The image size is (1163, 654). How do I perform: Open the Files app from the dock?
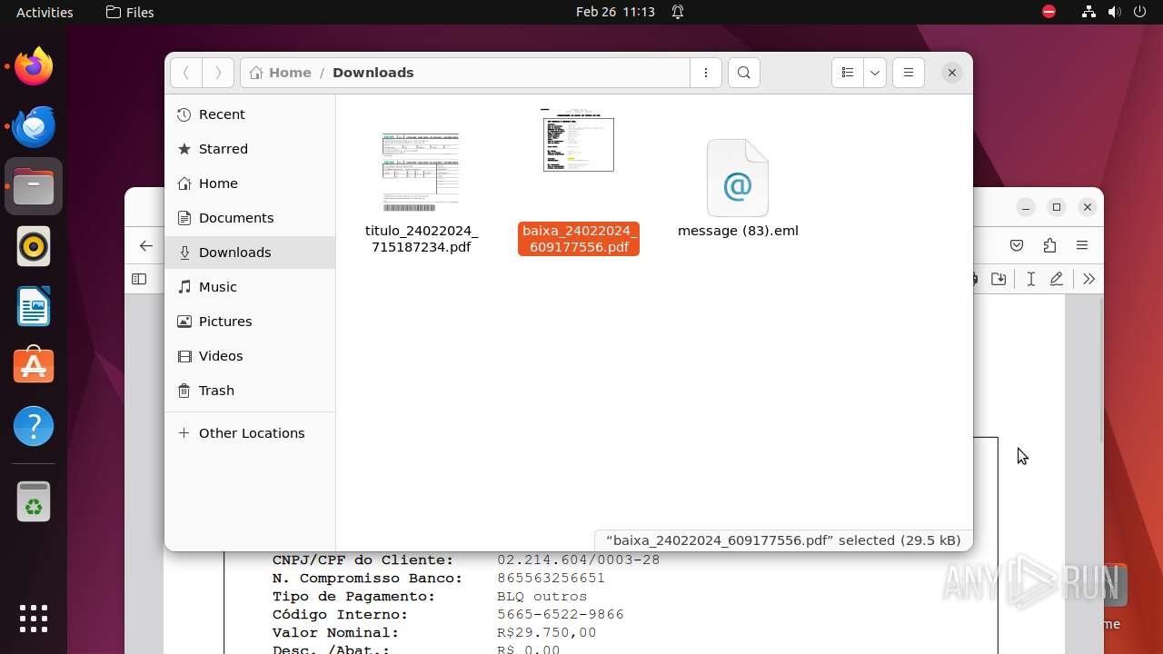pos(34,186)
